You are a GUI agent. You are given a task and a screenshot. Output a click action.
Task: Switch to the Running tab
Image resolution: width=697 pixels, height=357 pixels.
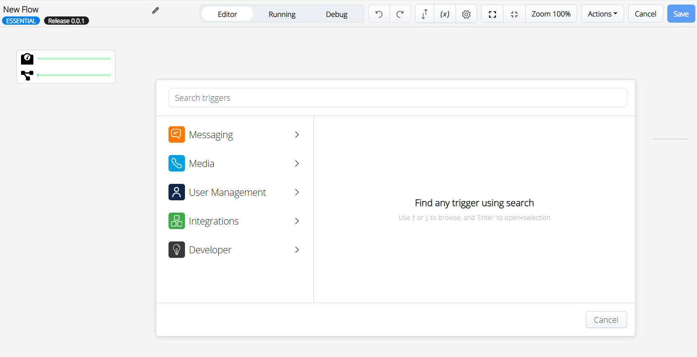[282, 14]
